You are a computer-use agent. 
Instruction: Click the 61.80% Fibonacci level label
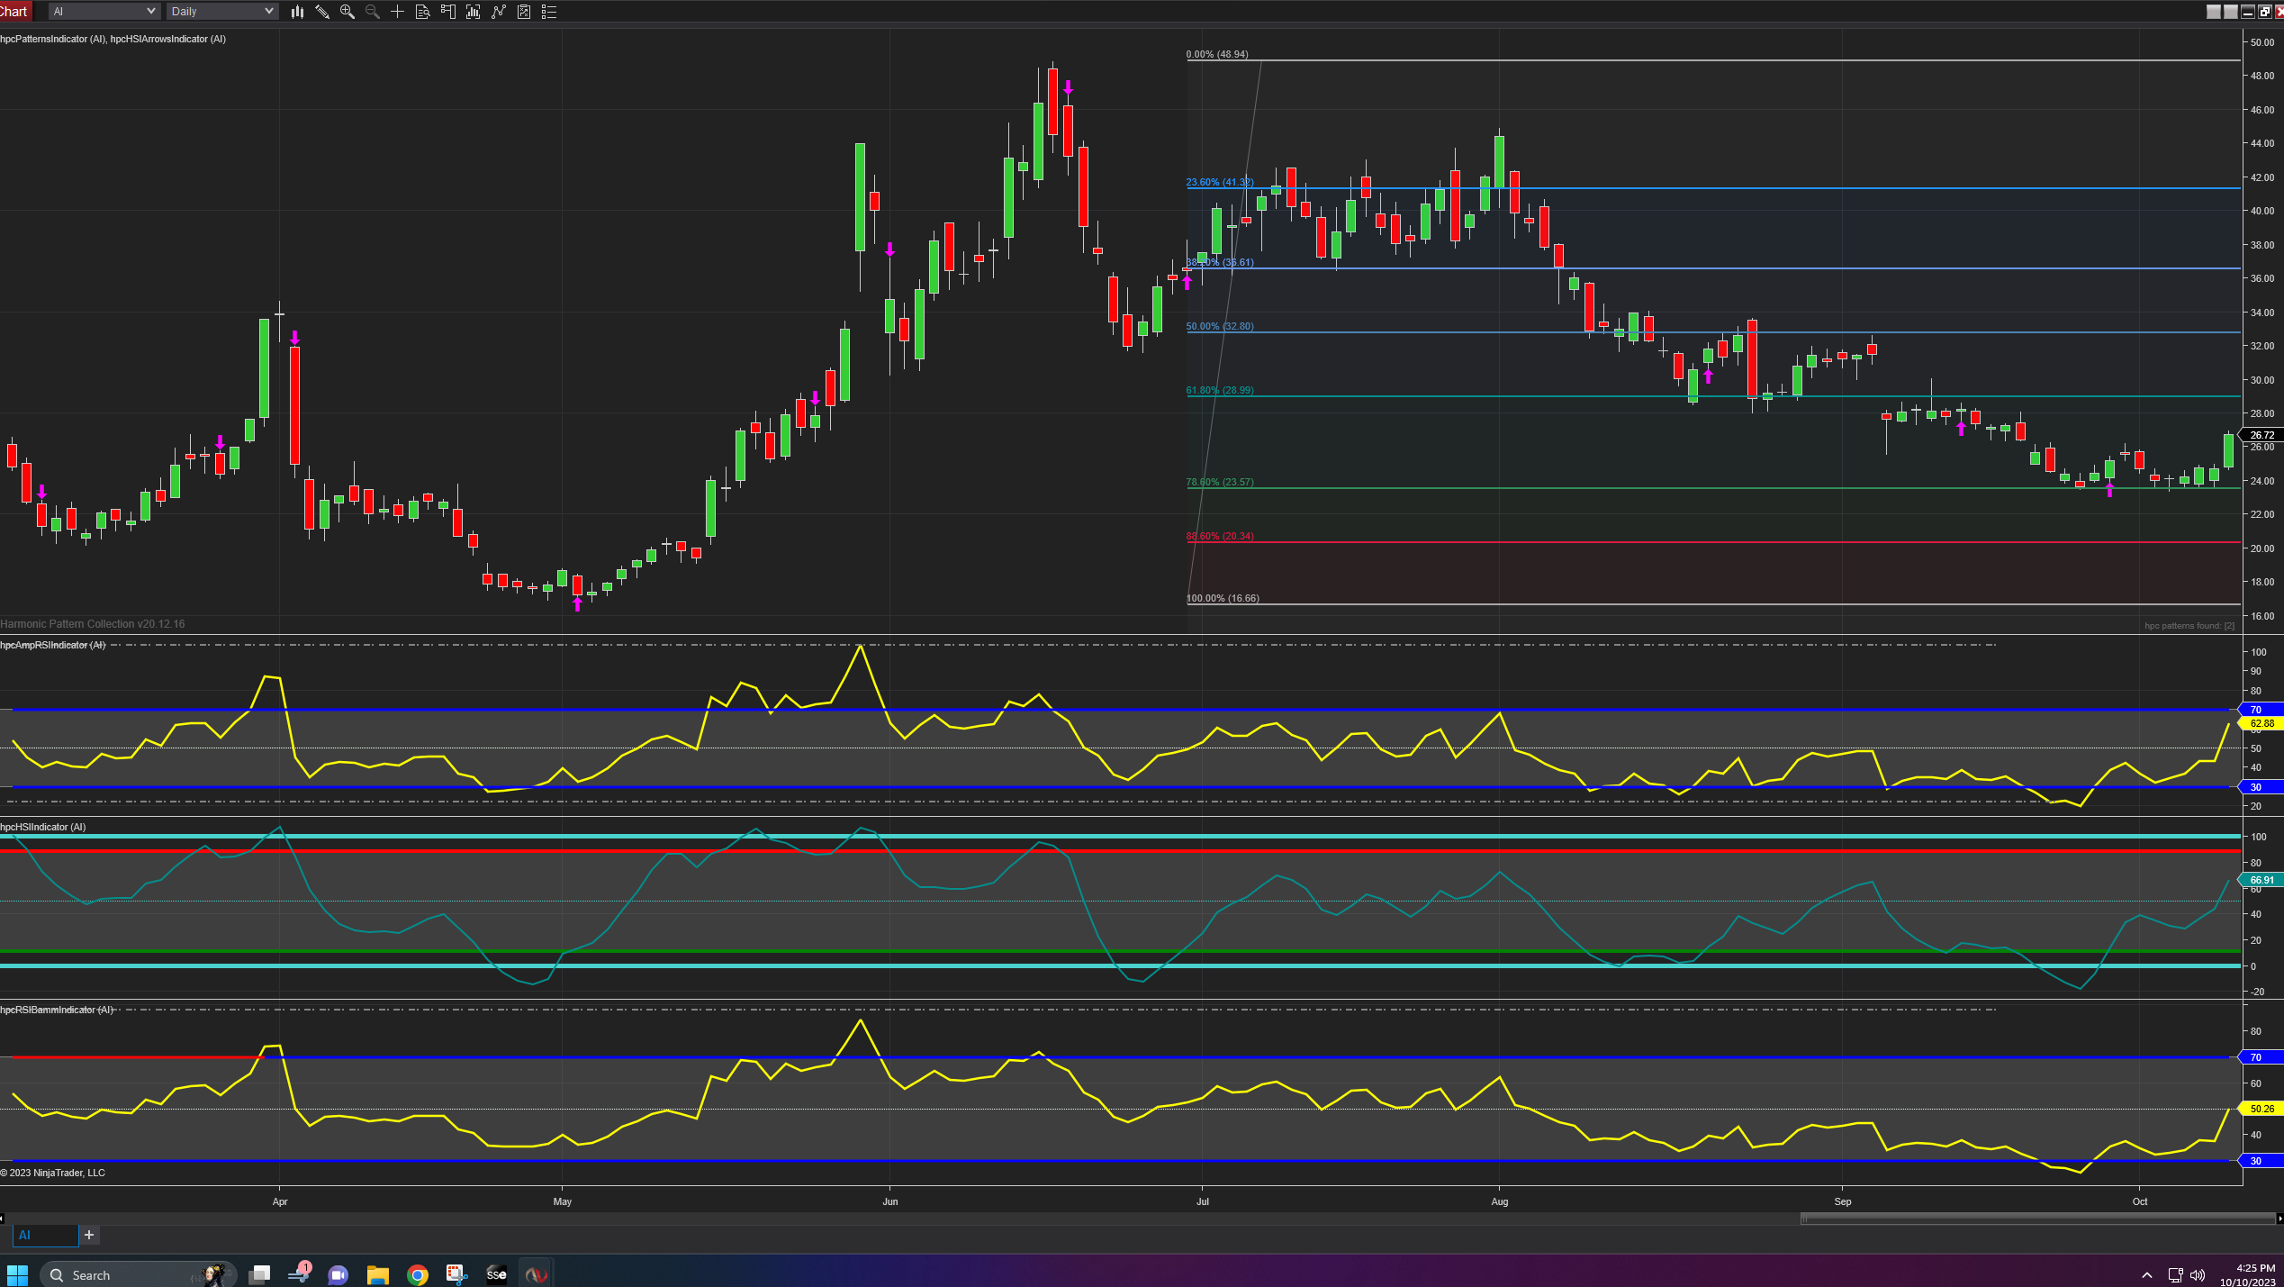pos(1219,390)
